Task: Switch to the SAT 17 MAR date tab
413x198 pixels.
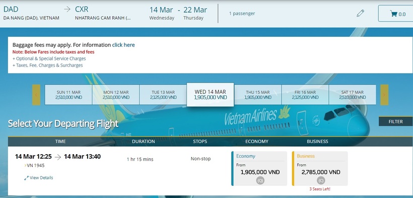Action: pos(353,95)
